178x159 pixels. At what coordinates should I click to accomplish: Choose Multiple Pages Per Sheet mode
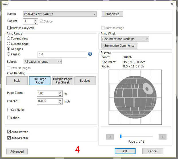(x=63, y=81)
